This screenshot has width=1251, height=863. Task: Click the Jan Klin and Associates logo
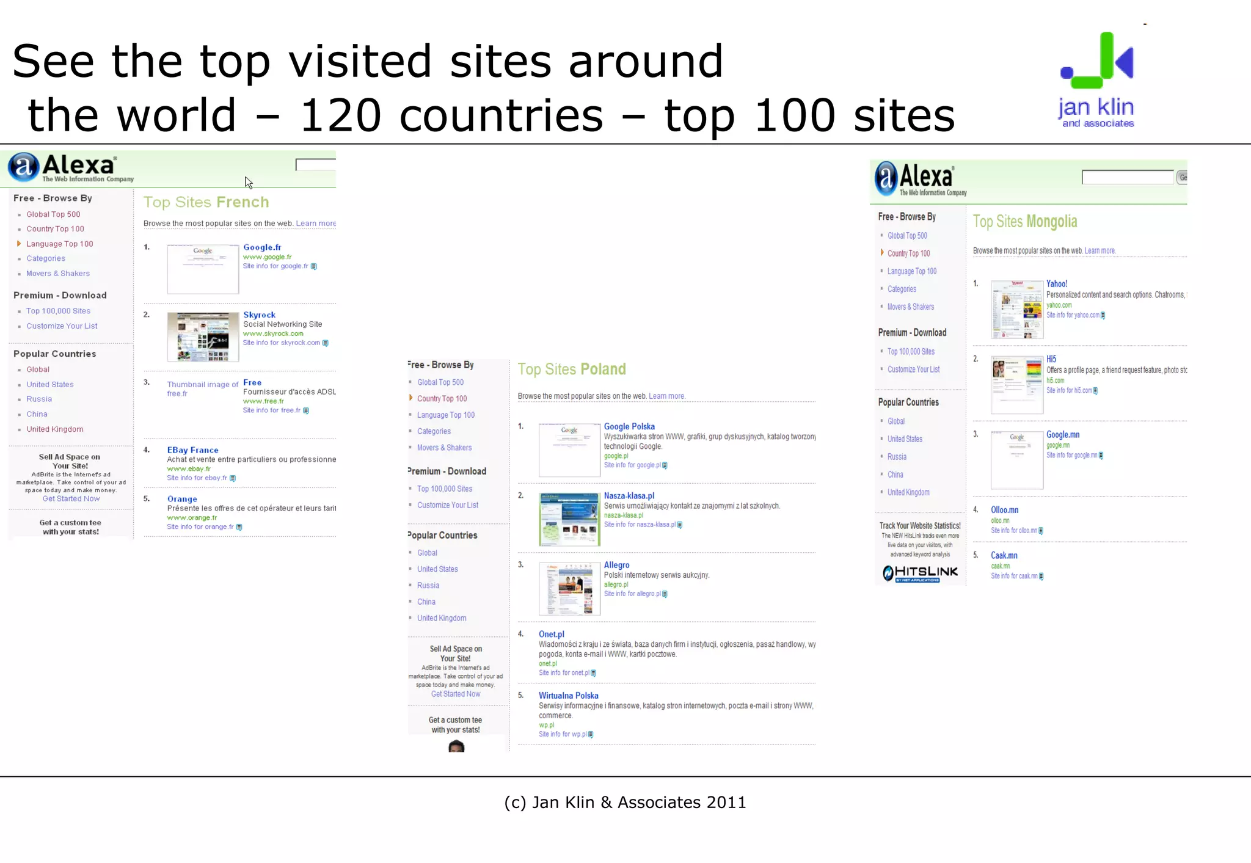pyautogui.click(x=1097, y=80)
